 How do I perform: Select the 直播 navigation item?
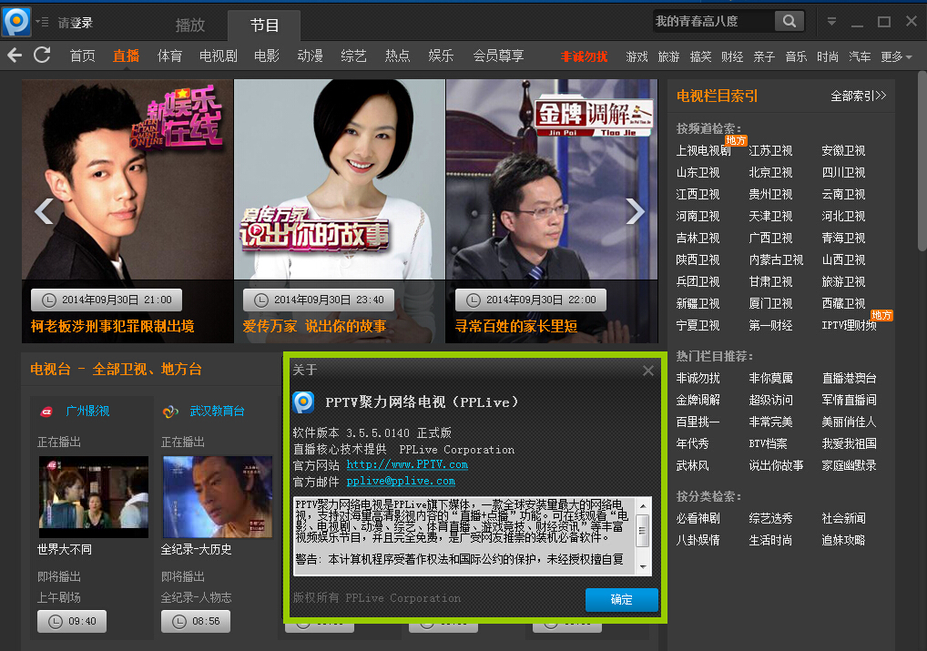point(126,56)
